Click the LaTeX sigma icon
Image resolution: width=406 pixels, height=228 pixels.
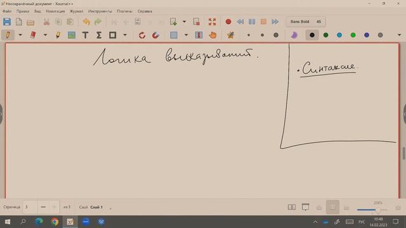99,35
